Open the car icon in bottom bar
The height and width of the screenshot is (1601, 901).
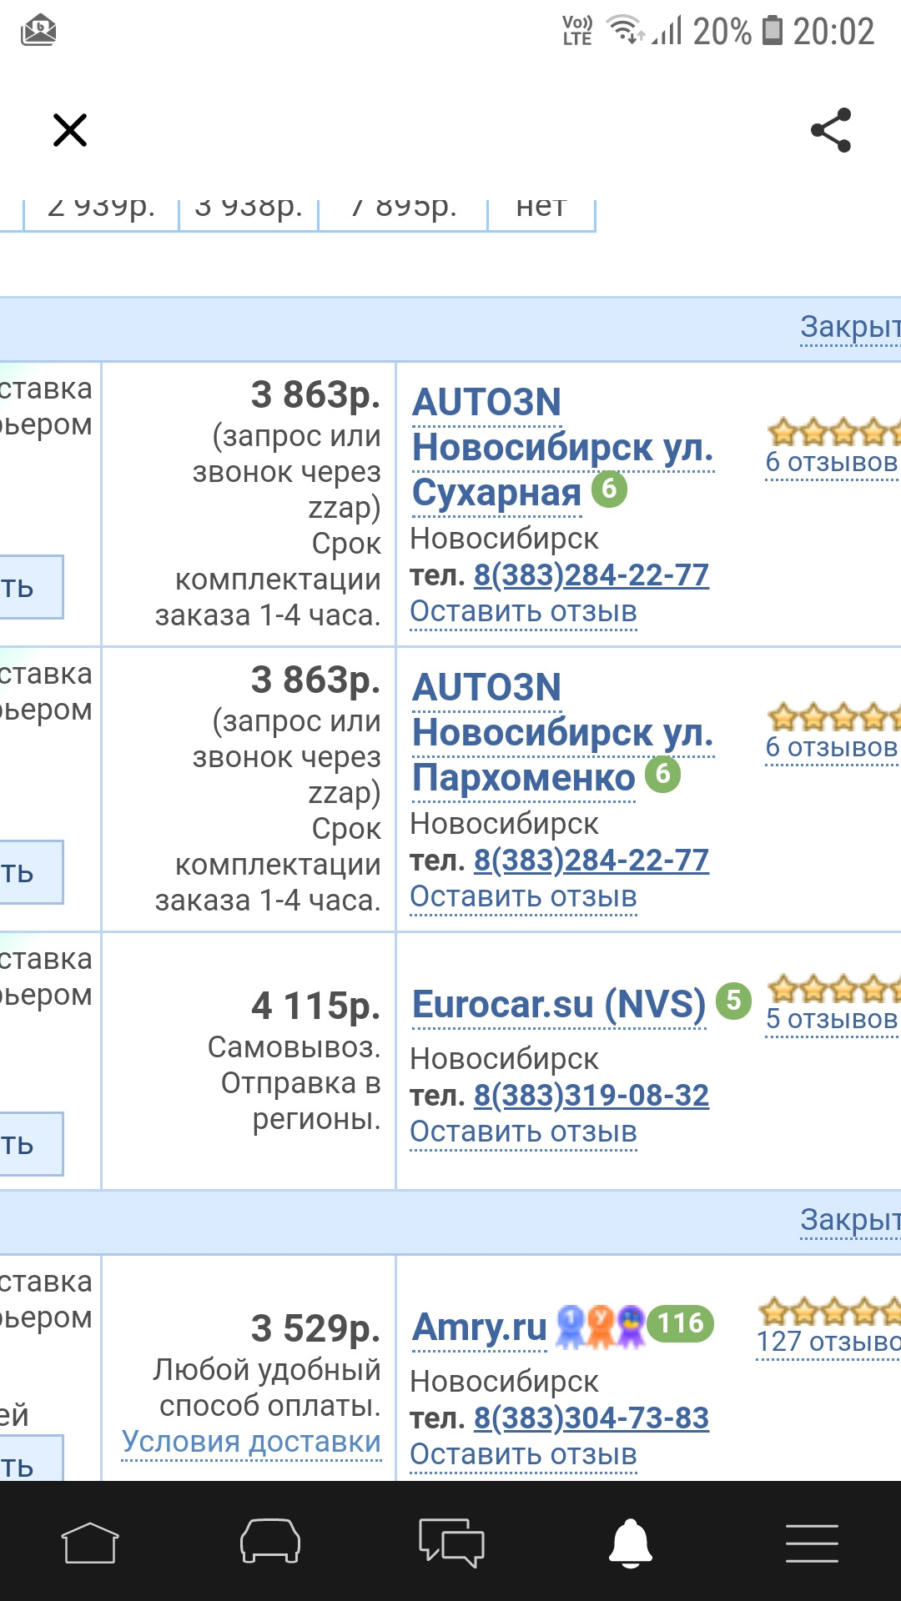pyautogui.click(x=270, y=1541)
